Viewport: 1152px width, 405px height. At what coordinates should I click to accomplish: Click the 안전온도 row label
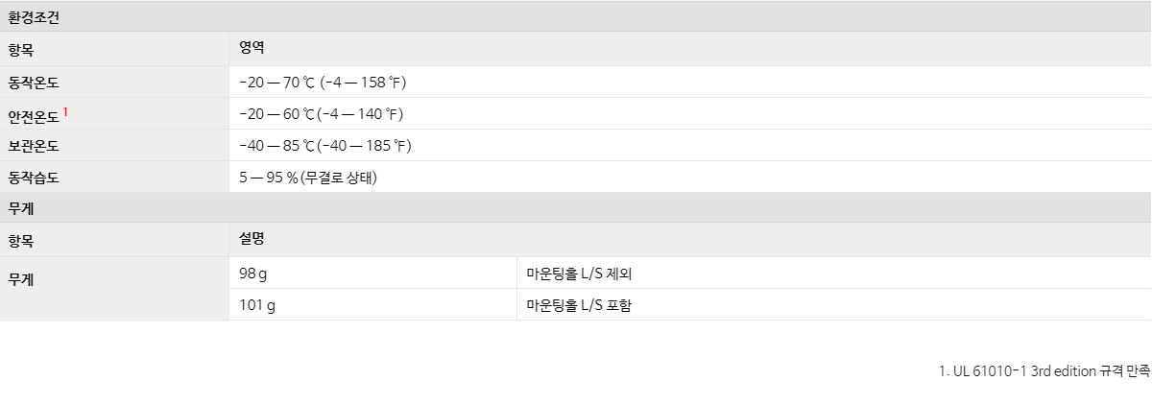pyautogui.click(x=34, y=115)
